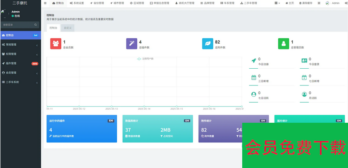Click the blue leaf attachments icon
Viewport: 348px width, 168px height.
207,44
